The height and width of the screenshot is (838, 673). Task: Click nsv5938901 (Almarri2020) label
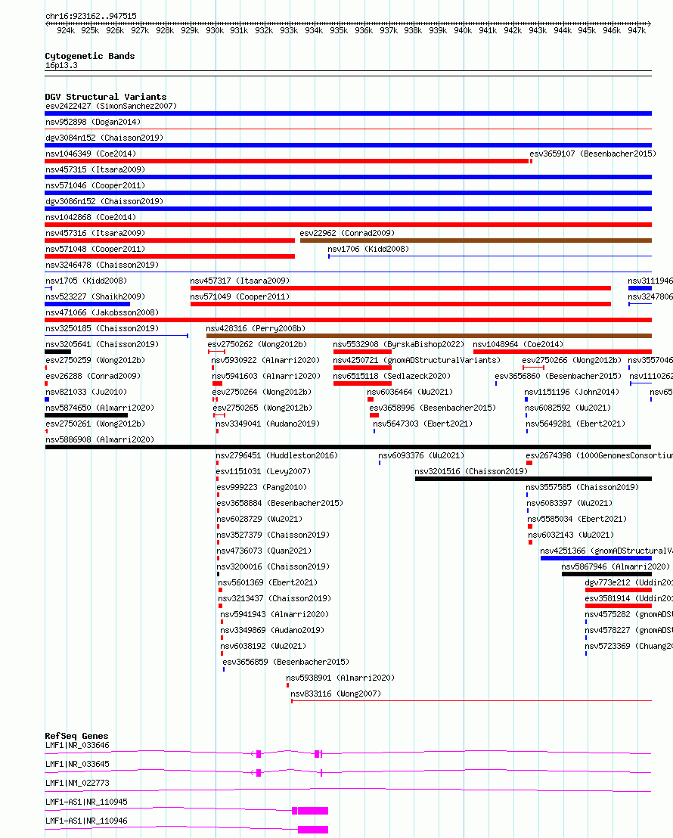point(340,678)
